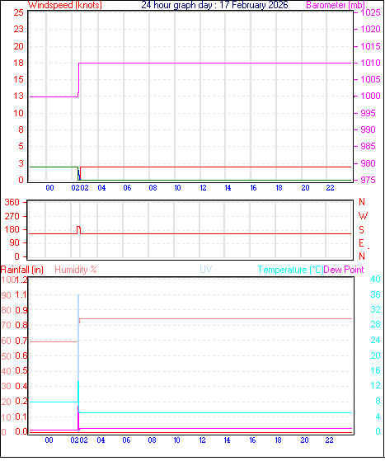
Task: Pick hour label 14 under rainfall chart
Action: point(227,440)
